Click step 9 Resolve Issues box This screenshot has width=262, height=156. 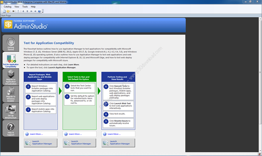(118, 123)
